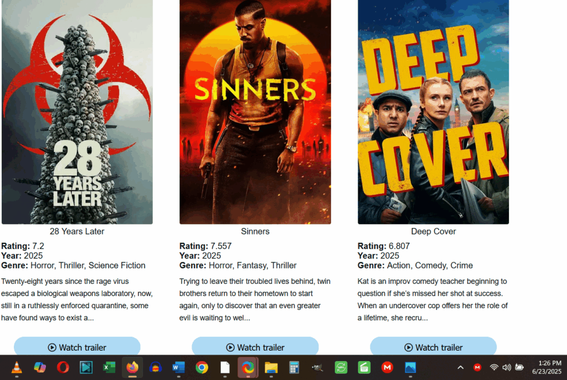Open the Opera browser taskbar icon

63,367
